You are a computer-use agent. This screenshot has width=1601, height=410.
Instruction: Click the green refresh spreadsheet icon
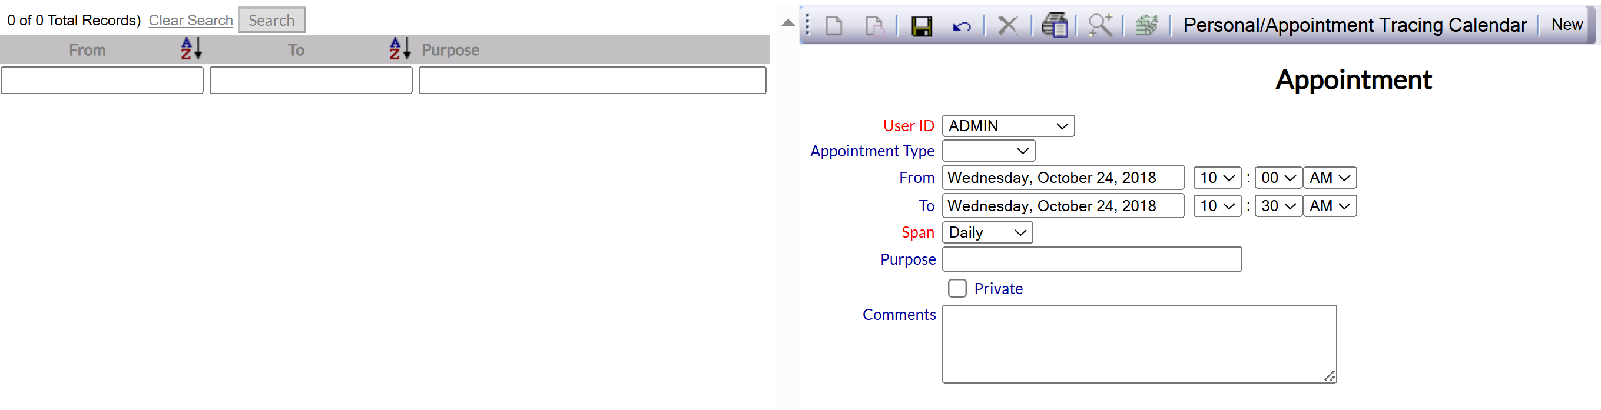(x=1146, y=25)
